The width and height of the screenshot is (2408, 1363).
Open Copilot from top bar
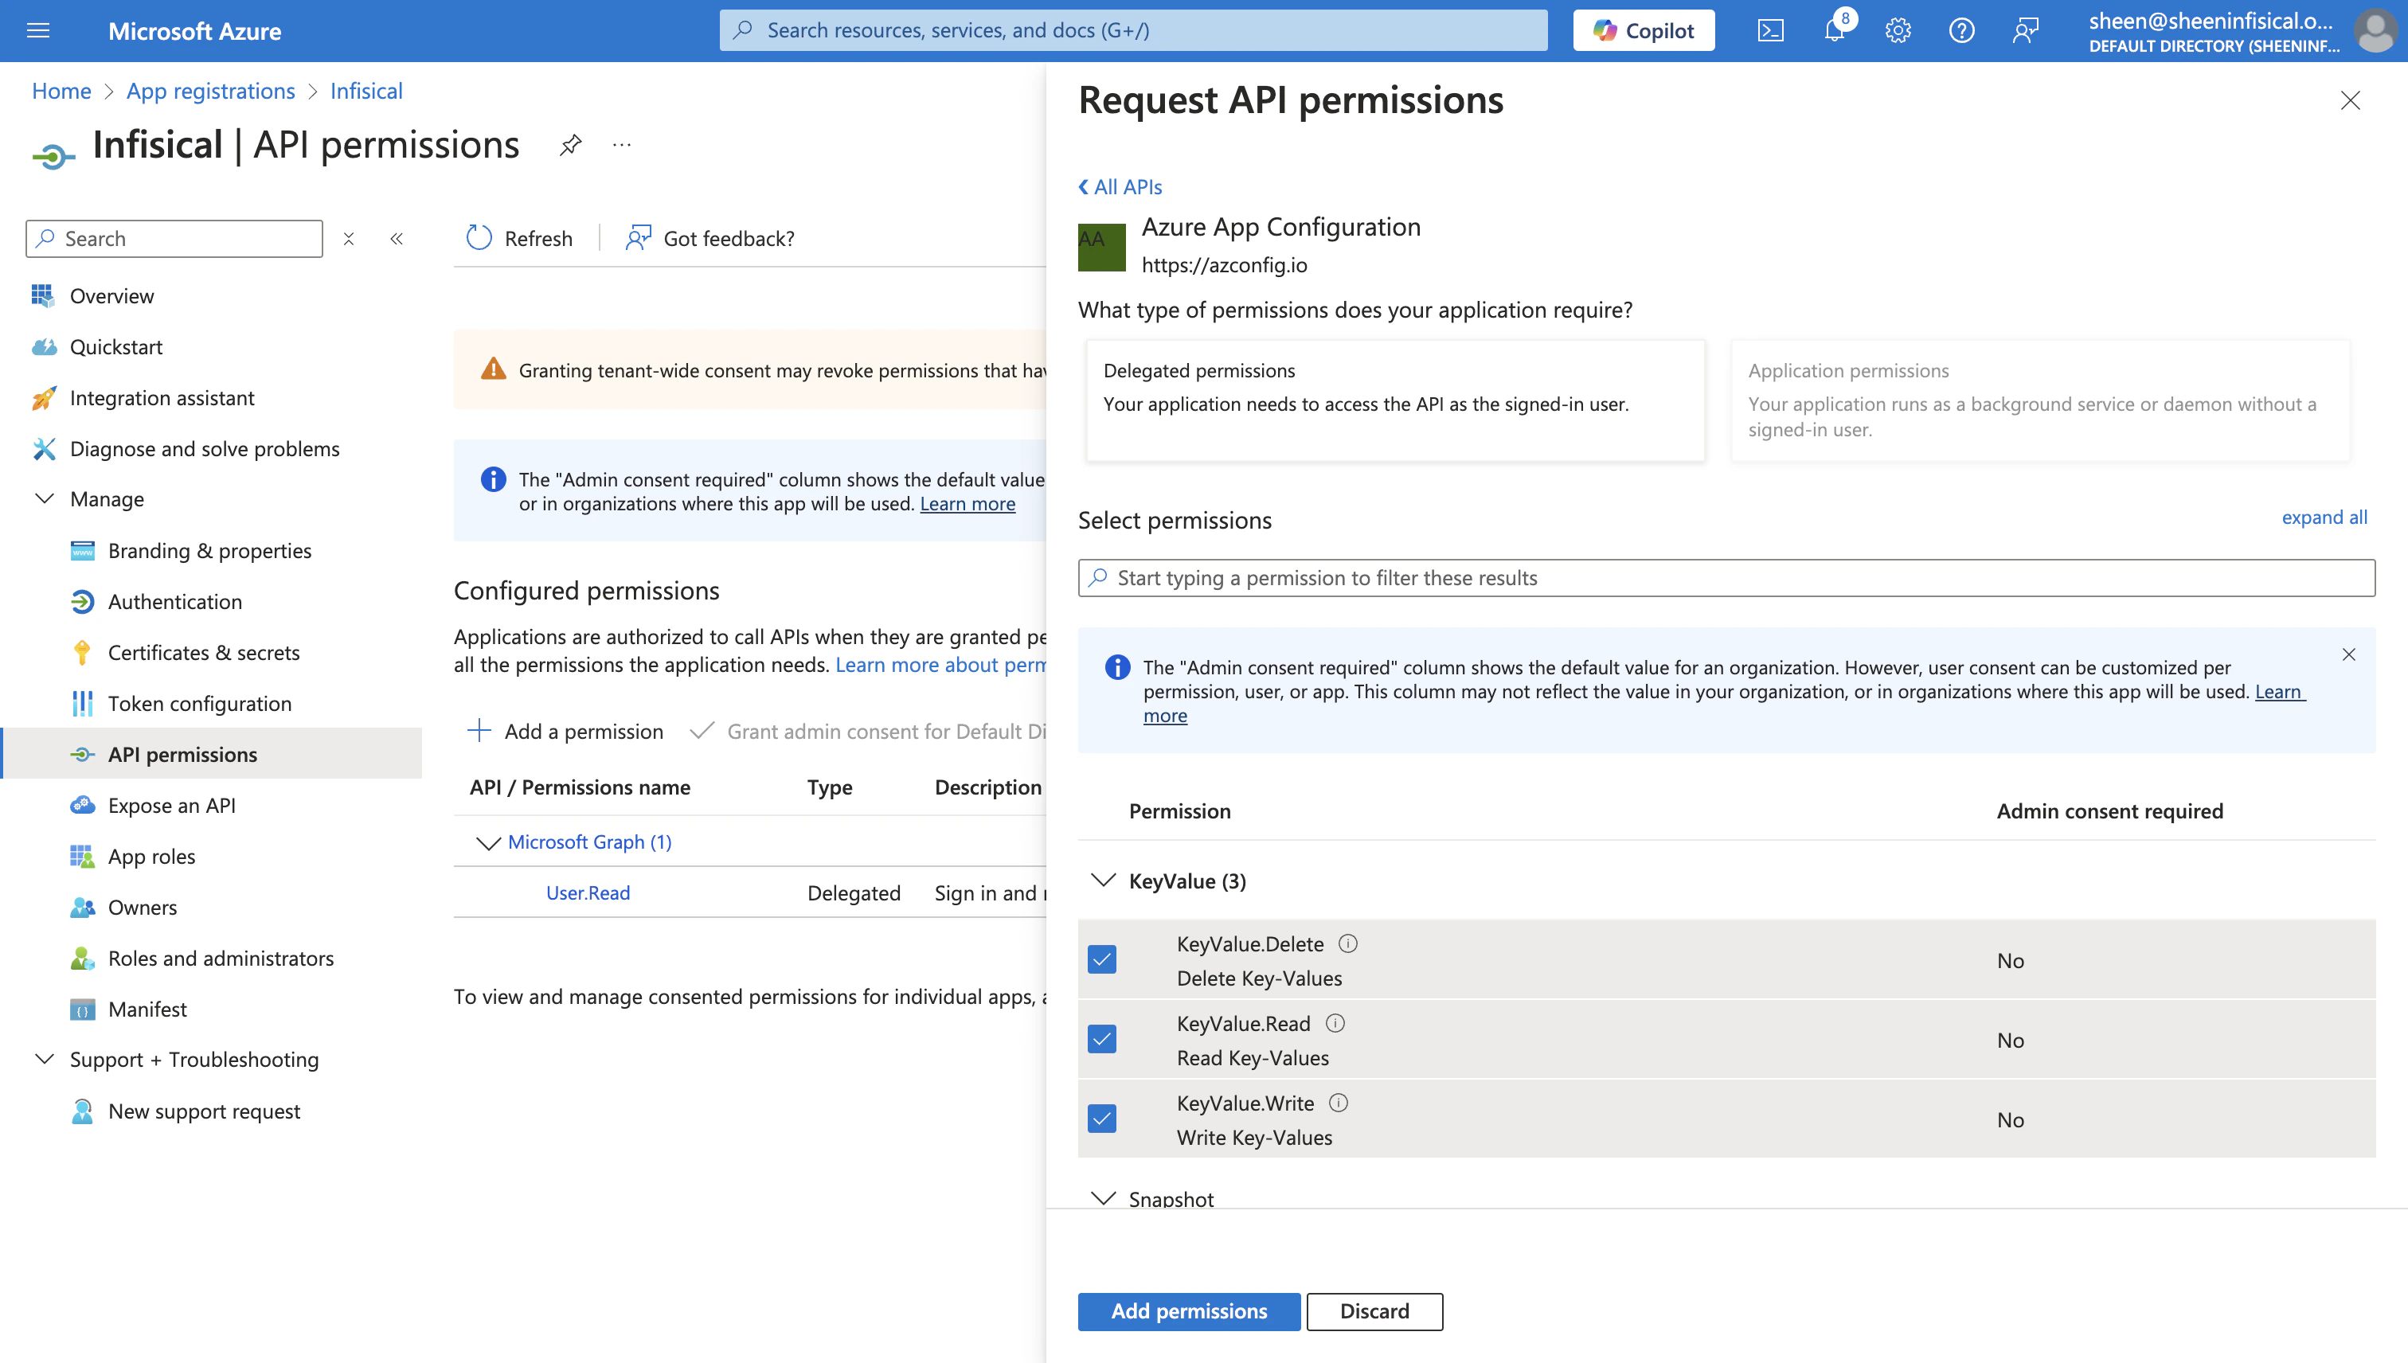(x=1644, y=31)
